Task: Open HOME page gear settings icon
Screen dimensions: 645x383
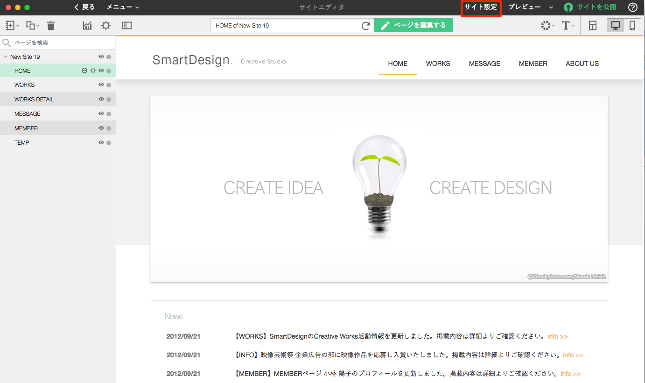Action: coord(93,71)
